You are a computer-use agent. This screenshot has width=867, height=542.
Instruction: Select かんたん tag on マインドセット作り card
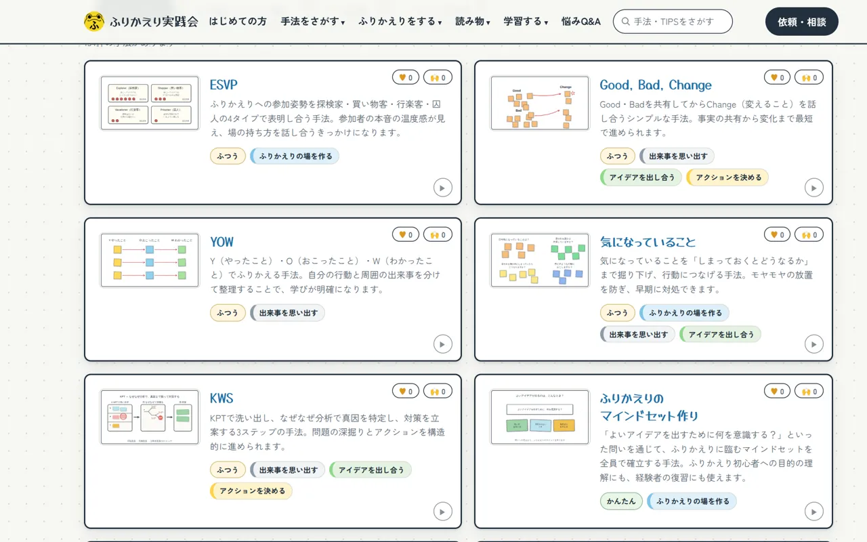[x=621, y=501]
